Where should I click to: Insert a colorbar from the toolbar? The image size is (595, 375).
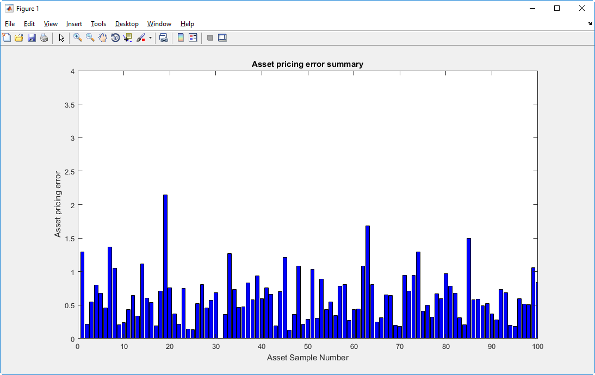coord(181,38)
